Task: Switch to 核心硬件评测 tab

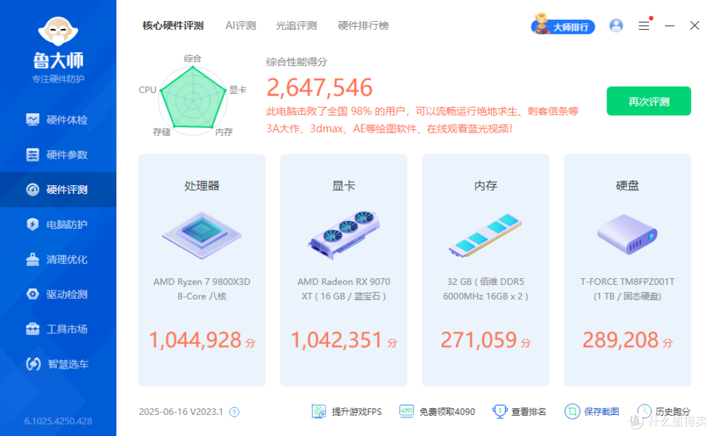Action: point(173,26)
